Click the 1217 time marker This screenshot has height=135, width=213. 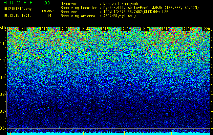tap(145, 29)
